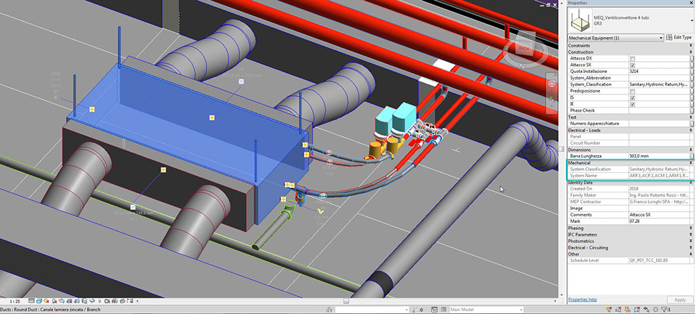Viewport: 695px width, 314px height.
Task: Edit the Quota Installazione value field
Action: coord(658,72)
